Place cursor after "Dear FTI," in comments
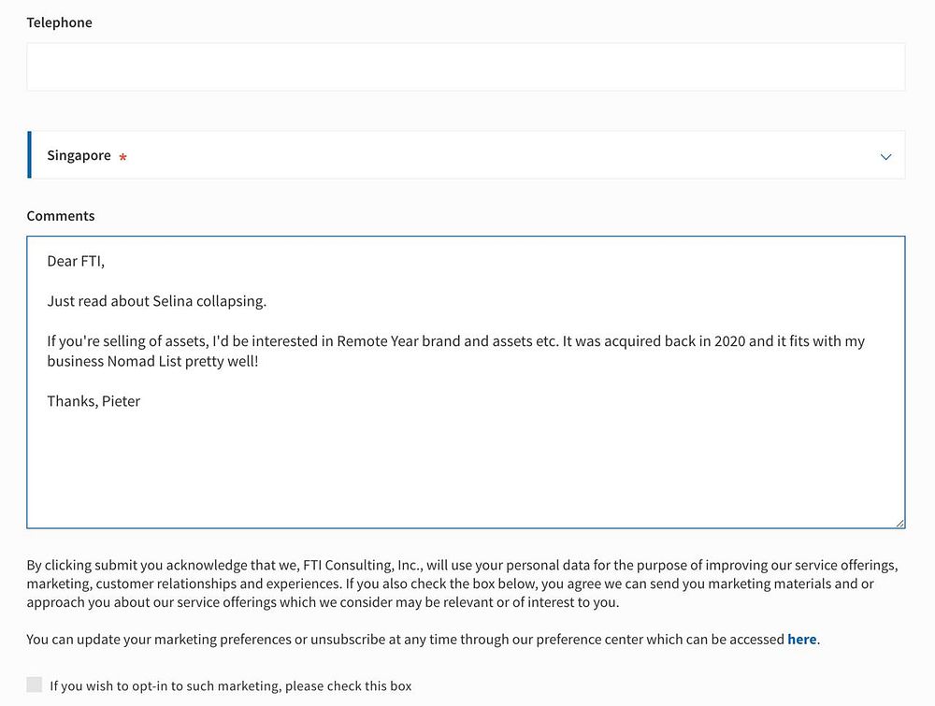Screen dimensions: 935x706 point(106,262)
